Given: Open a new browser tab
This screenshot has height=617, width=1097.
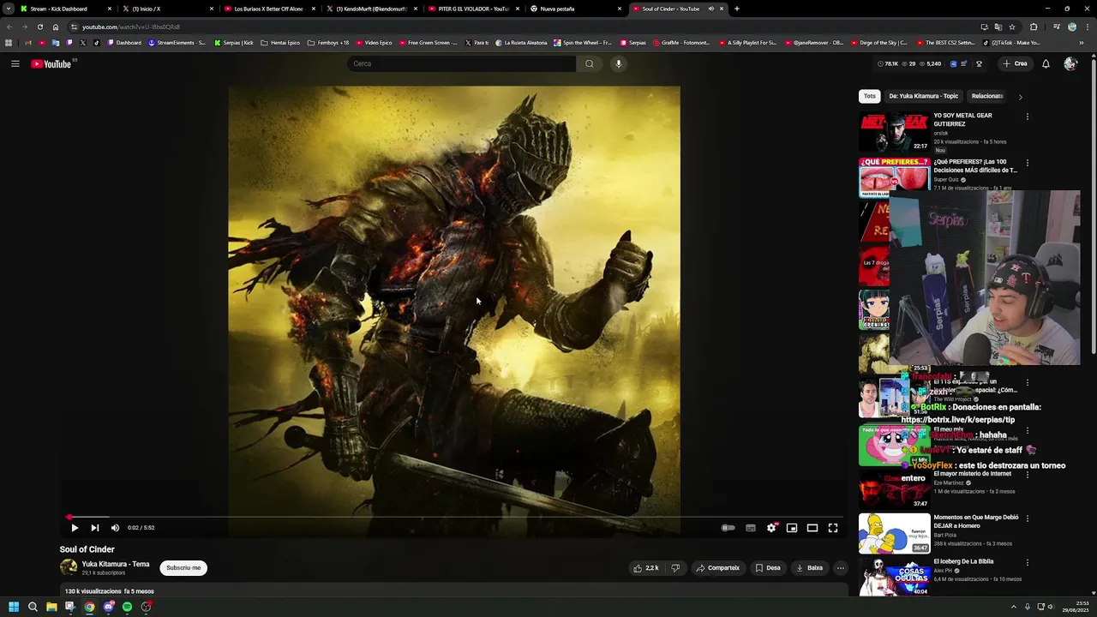Looking at the screenshot, I should tap(737, 9).
